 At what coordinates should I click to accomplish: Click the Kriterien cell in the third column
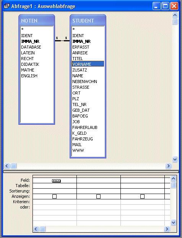click(143, 202)
